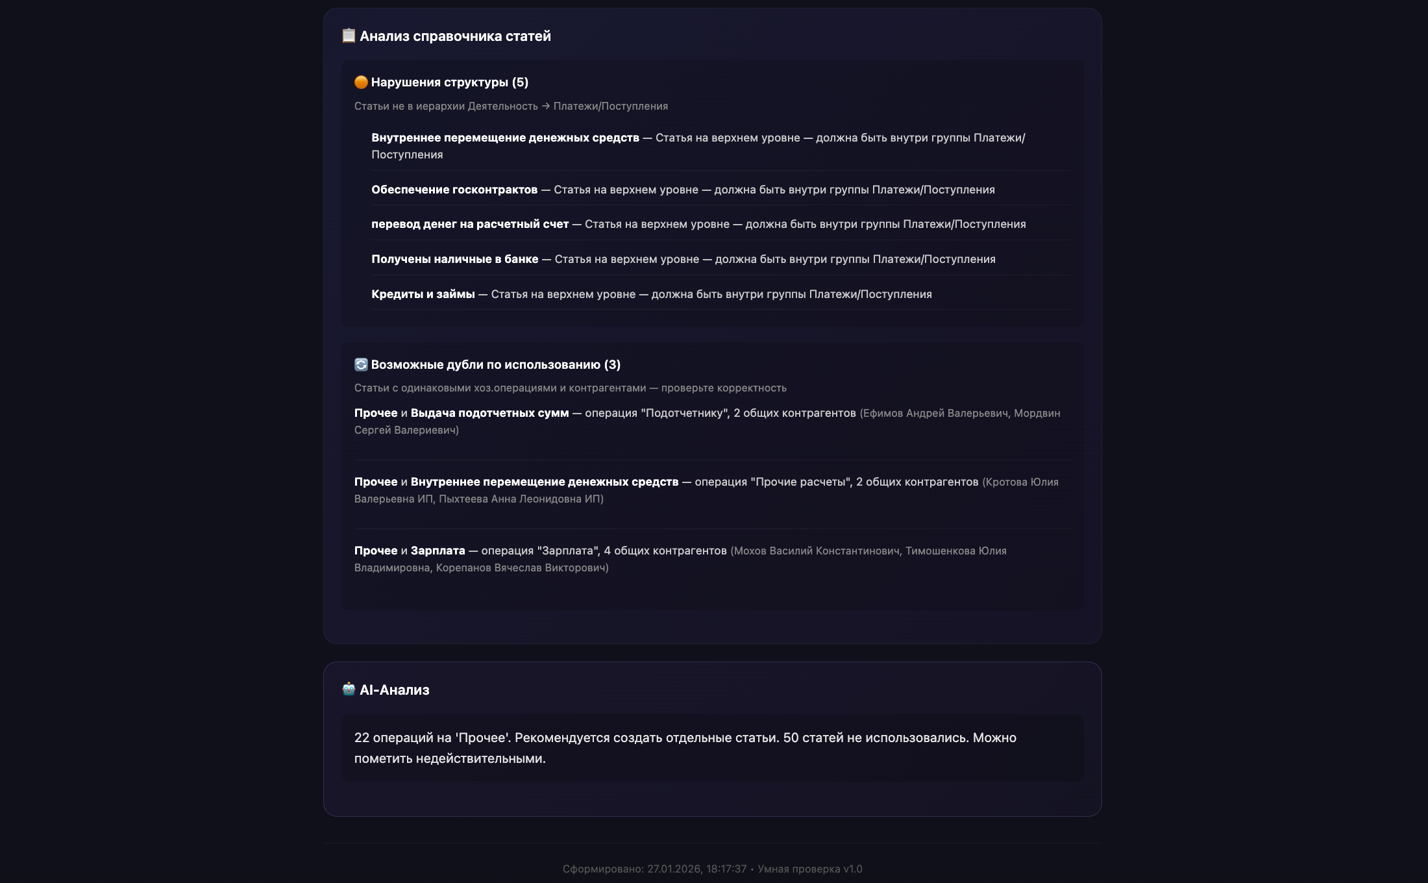This screenshot has height=883, width=1428.
Task: Click the Прочее name in the Зарплата duplicate row
Action: [x=375, y=551]
